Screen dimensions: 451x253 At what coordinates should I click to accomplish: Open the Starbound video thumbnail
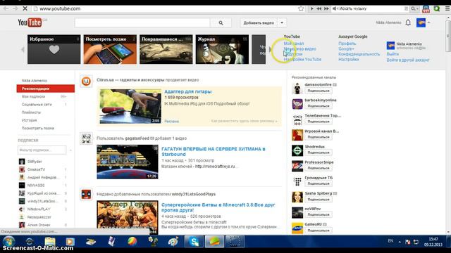pos(128,162)
